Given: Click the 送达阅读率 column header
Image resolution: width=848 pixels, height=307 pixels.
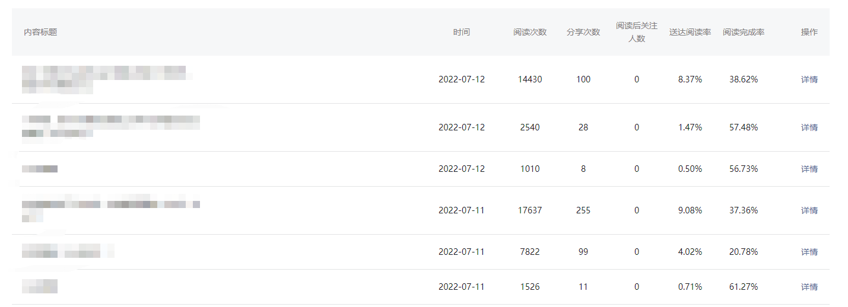Looking at the screenshot, I should point(690,32).
